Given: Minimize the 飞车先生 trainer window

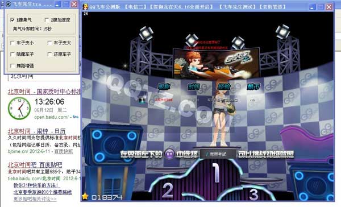Looking at the screenshot, I should pos(57,4).
